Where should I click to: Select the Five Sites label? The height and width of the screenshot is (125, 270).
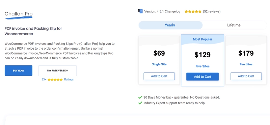coord(202,66)
